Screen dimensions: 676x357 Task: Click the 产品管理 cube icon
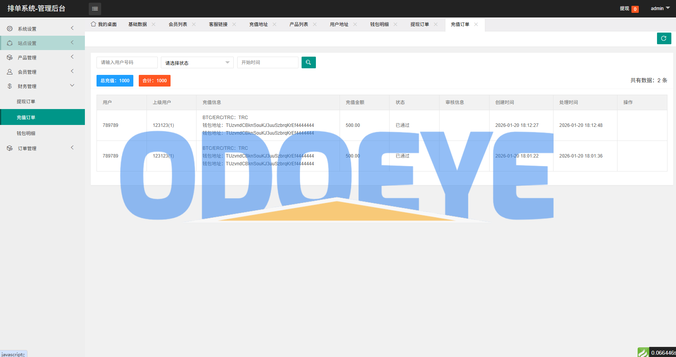[10, 57]
